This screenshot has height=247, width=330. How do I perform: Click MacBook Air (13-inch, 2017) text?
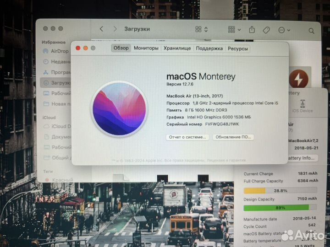coord(194,96)
